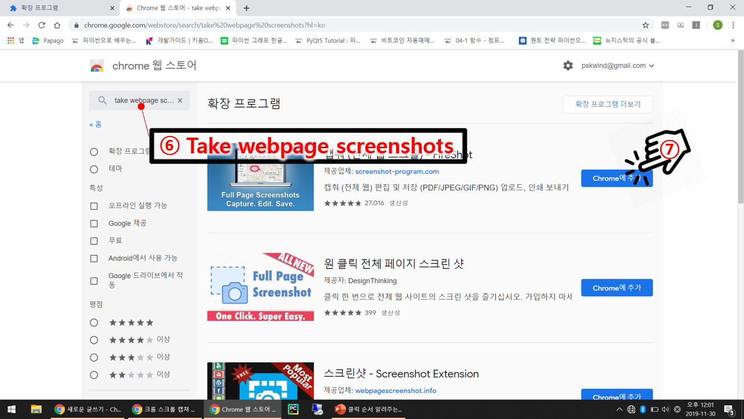The height and width of the screenshot is (419, 744).
Task: Check the 무료 checkbox
Action: pos(94,241)
